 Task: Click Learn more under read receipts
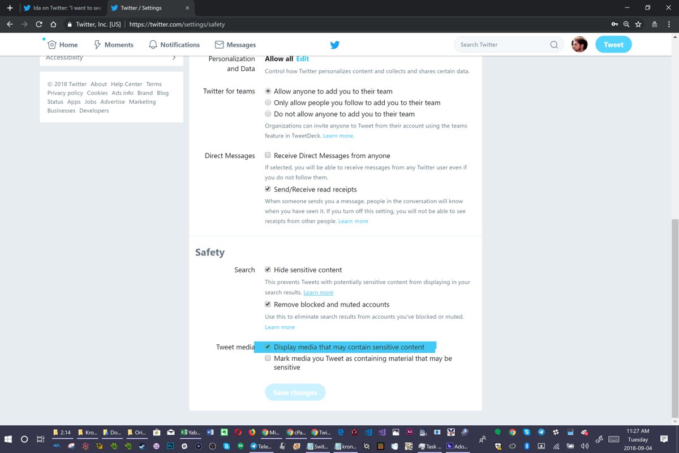[x=353, y=221]
